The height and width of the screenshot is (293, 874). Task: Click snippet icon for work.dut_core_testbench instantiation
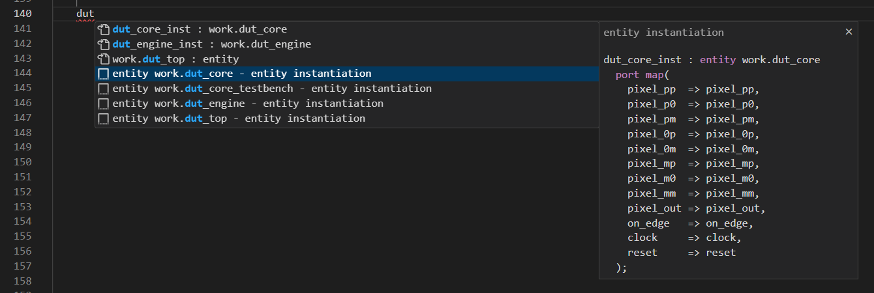(103, 89)
